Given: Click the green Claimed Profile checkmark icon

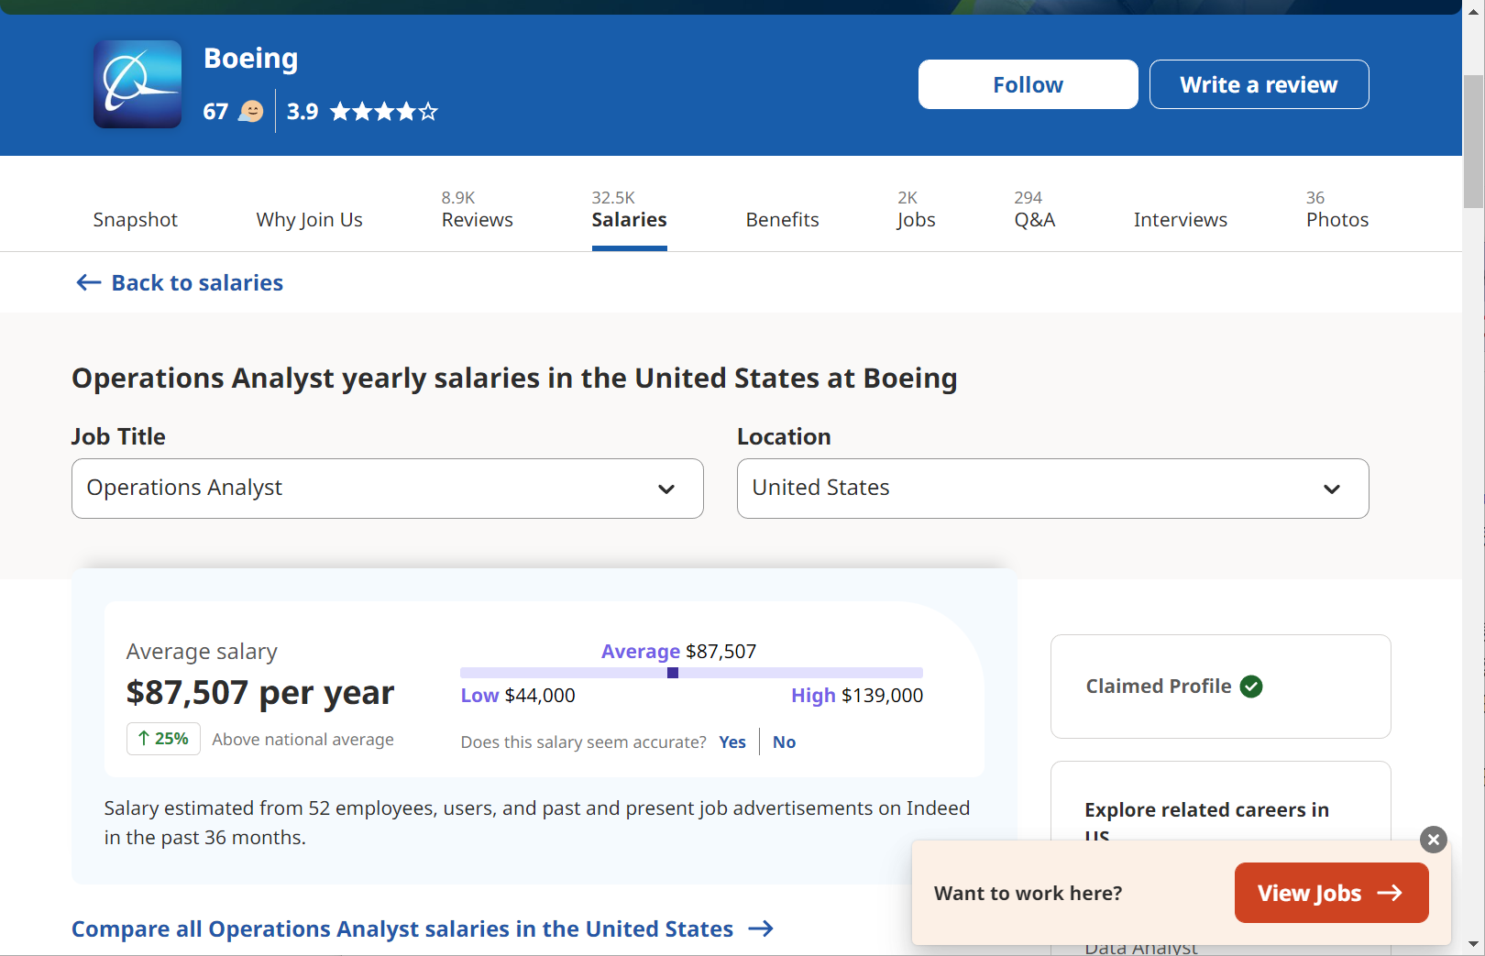Looking at the screenshot, I should [1251, 687].
